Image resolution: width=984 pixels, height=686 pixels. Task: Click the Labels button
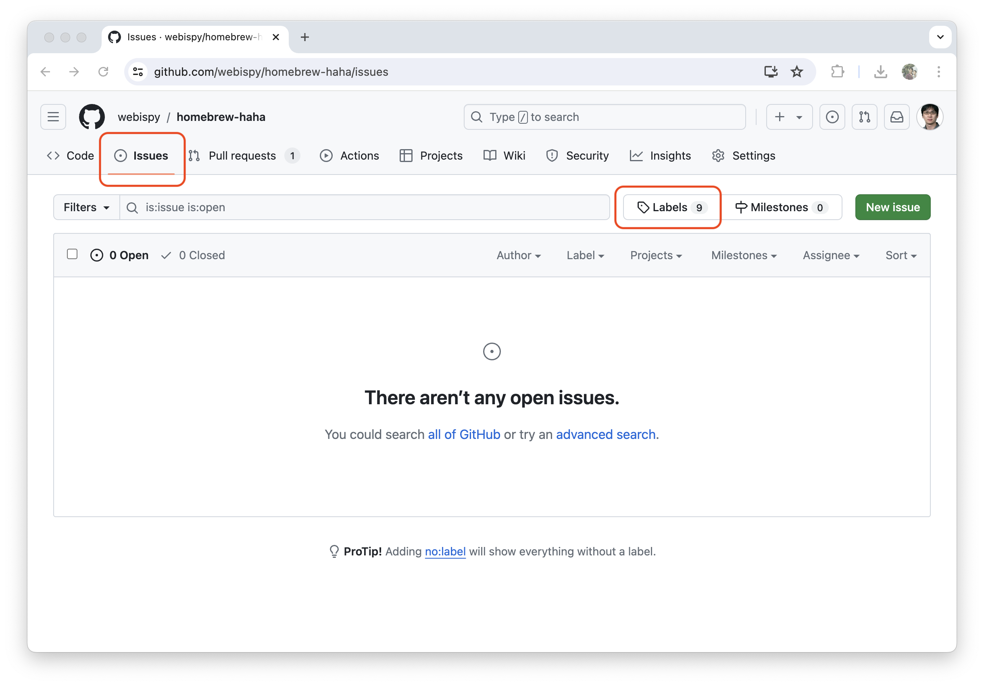click(672, 207)
